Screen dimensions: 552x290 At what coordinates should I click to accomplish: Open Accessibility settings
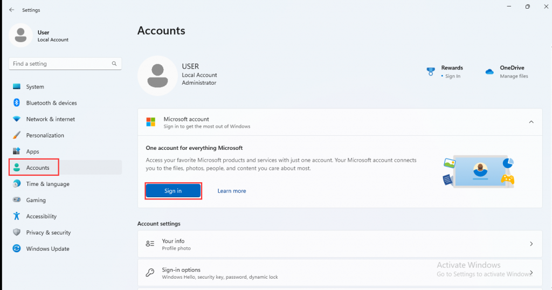click(x=65, y=216)
